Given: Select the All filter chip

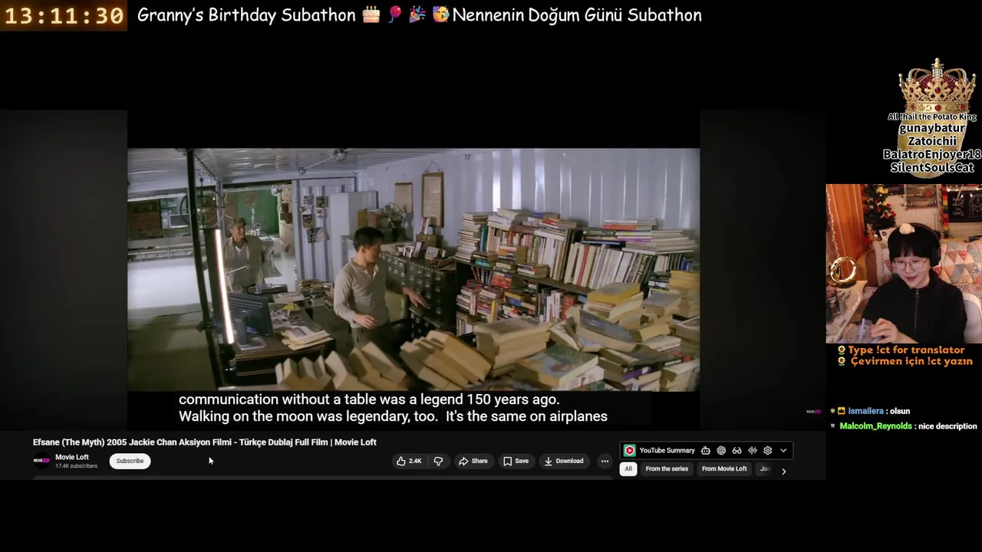Looking at the screenshot, I should [628, 468].
